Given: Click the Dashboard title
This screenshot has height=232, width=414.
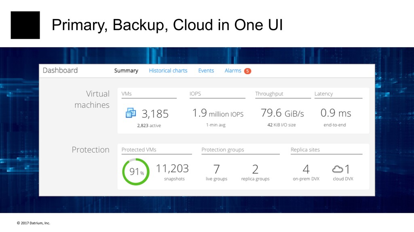Looking at the screenshot, I should (x=60, y=70).
